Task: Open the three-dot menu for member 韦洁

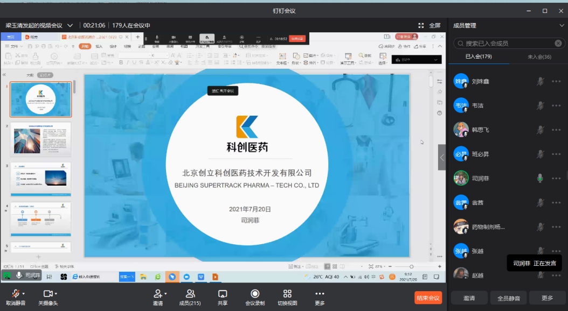Action: 556,105
